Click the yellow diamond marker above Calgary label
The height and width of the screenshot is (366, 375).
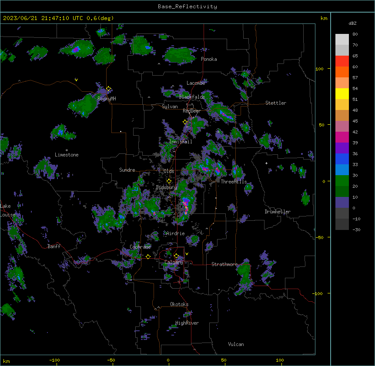pos(176,256)
